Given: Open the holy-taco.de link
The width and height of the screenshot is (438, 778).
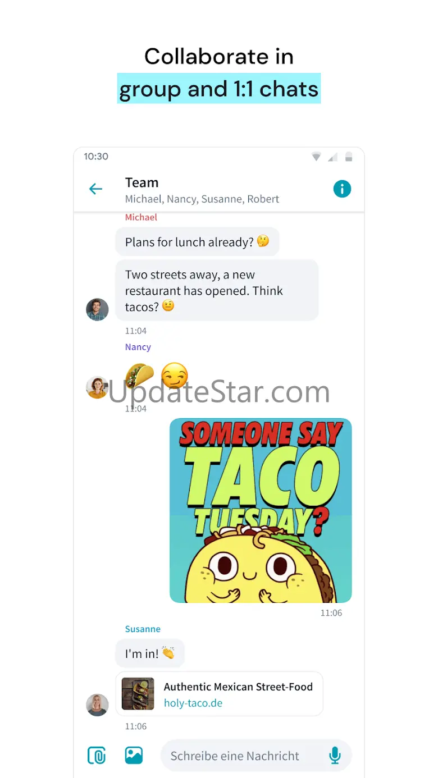Looking at the screenshot, I should point(193,703).
